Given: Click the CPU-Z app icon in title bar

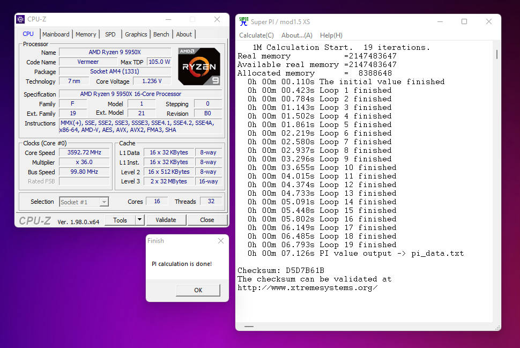Looking at the screenshot, I should 21,19.
